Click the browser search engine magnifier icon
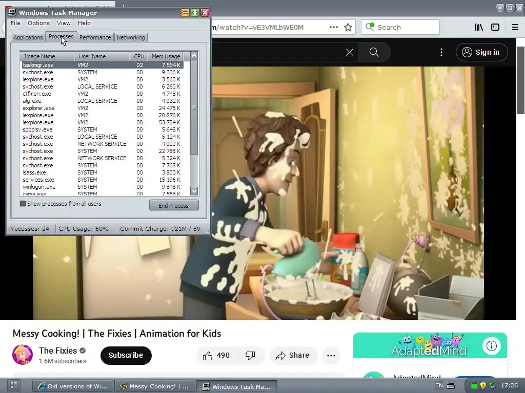 pyautogui.click(x=370, y=27)
